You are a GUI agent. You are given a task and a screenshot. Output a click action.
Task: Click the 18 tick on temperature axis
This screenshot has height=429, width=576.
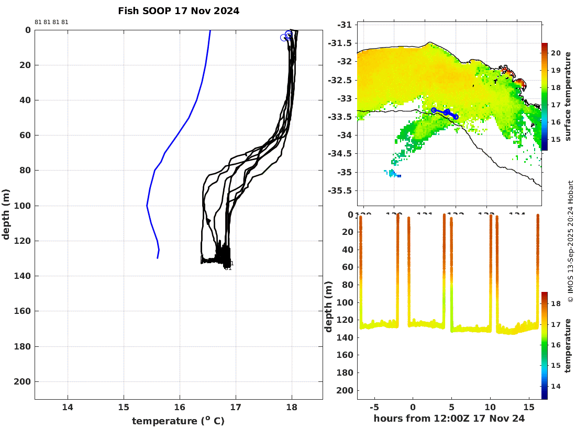(x=292, y=407)
